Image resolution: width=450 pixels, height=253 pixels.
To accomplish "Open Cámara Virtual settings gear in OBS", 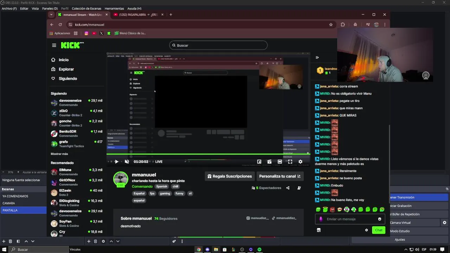I will pyautogui.click(x=445, y=223).
